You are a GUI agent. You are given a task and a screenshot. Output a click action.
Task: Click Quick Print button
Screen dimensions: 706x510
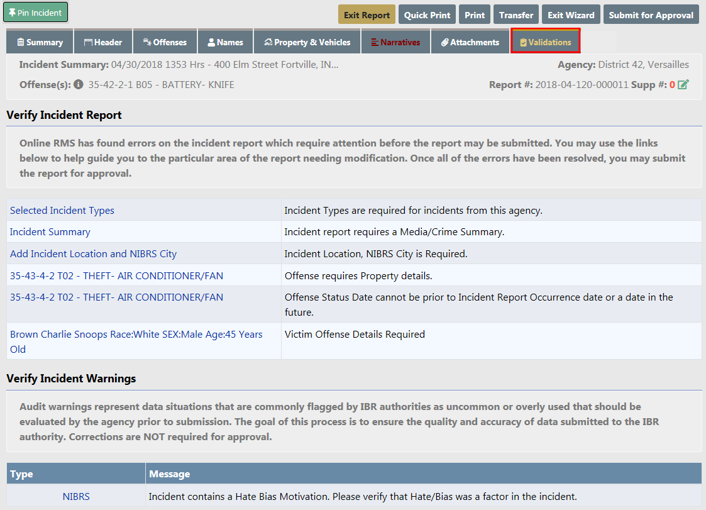coord(427,15)
